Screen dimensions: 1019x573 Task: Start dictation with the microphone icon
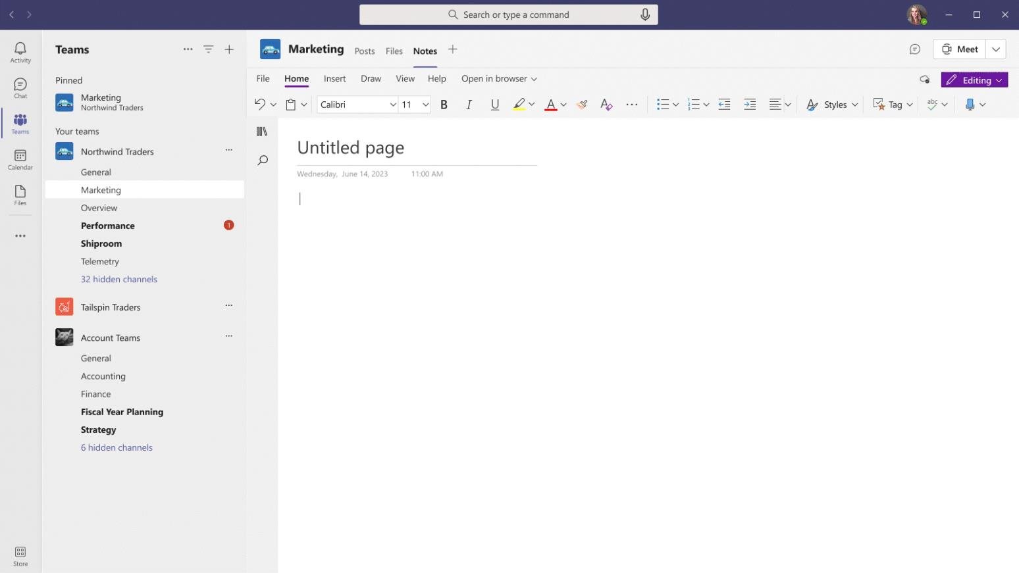[x=970, y=104]
